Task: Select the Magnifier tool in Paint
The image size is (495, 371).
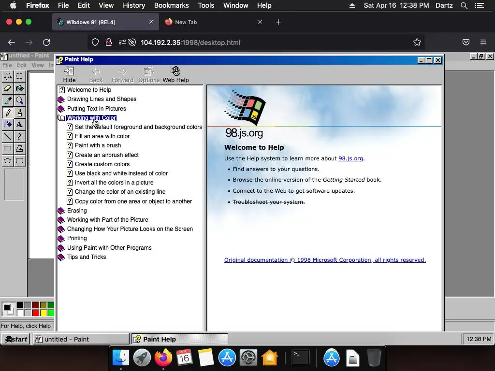Action: tap(19, 100)
